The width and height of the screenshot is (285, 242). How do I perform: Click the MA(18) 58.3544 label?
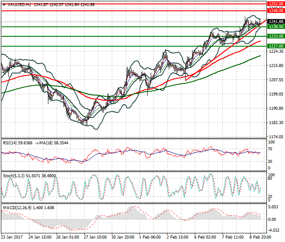click(x=54, y=143)
